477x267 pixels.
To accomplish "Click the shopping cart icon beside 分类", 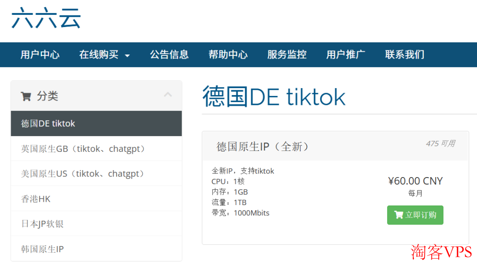I will pos(26,96).
